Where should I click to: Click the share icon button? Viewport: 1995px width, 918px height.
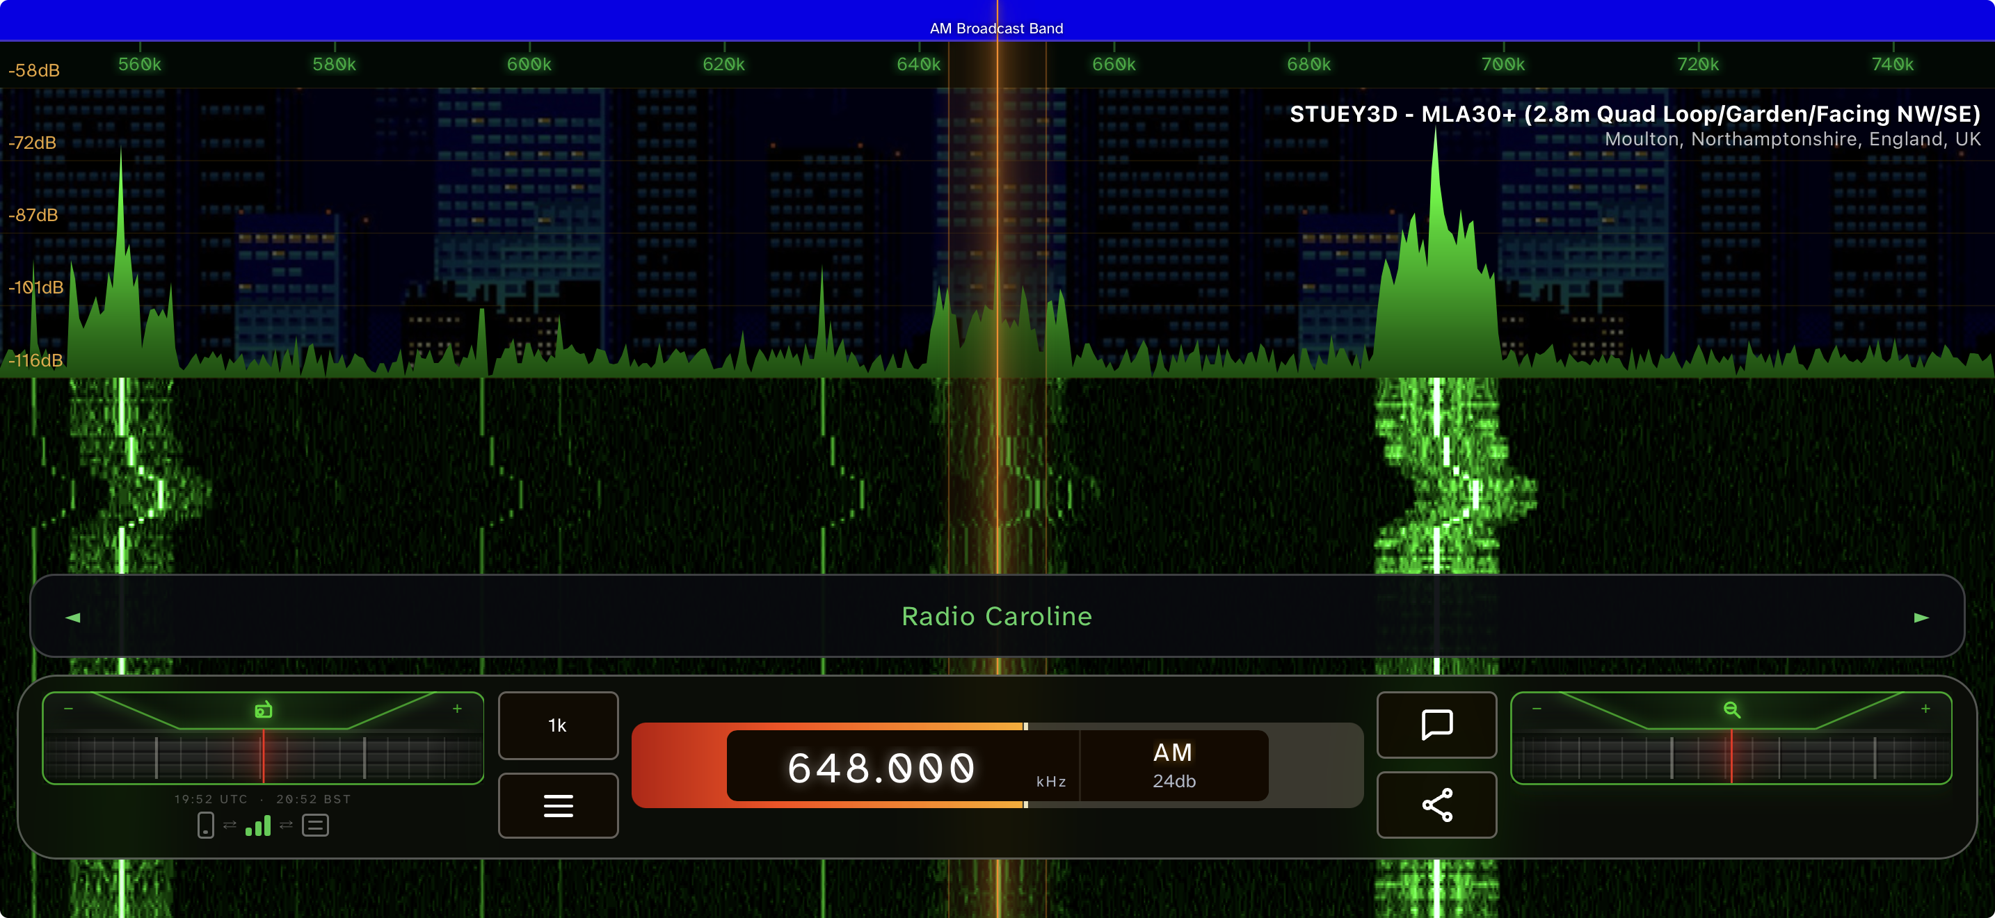pyautogui.click(x=1436, y=805)
